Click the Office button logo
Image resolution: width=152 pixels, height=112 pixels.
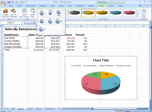[x=3, y=3]
